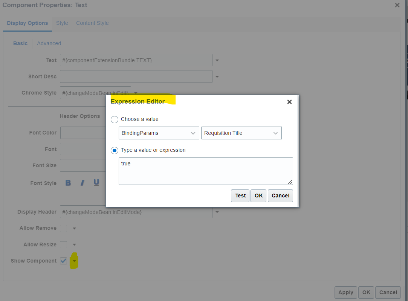This screenshot has height=301, width=408.
Task: Click the Test button in Expression Editor
Action: coord(240,196)
